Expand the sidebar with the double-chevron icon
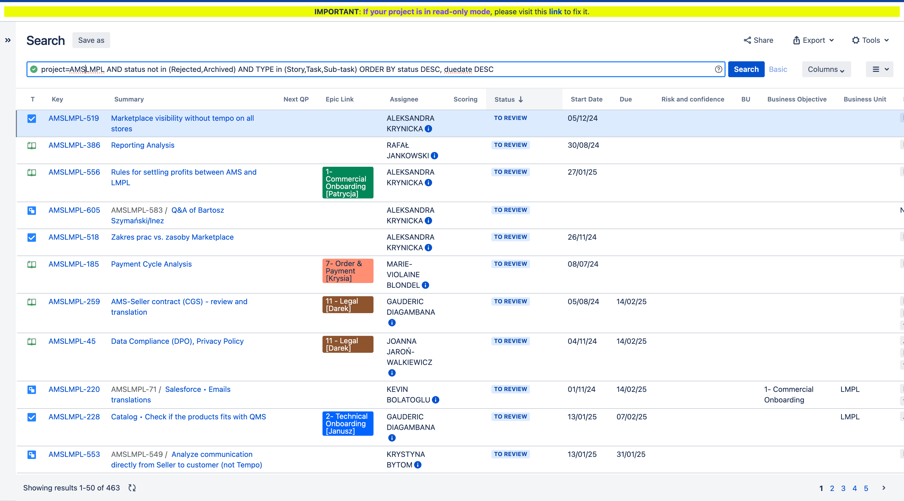 tap(8, 40)
